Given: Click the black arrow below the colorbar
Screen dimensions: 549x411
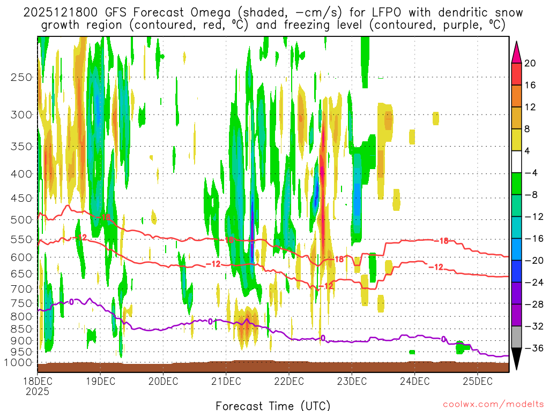Looking at the screenshot, I should [516, 359].
